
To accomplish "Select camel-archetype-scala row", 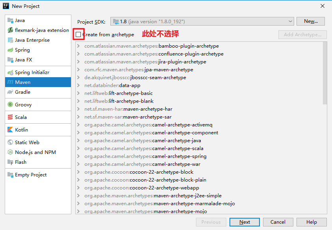I will click(x=199, y=148).
